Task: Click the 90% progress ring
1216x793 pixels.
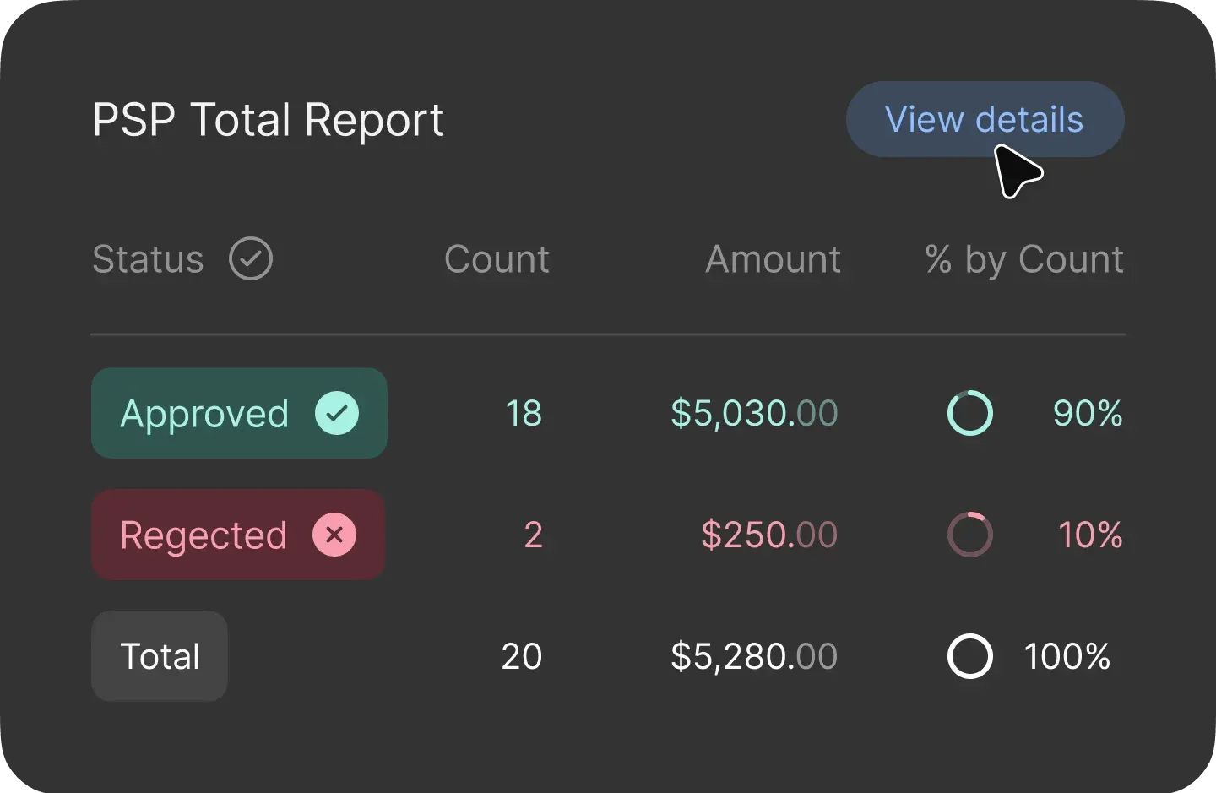Action: (x=970, y=413)
